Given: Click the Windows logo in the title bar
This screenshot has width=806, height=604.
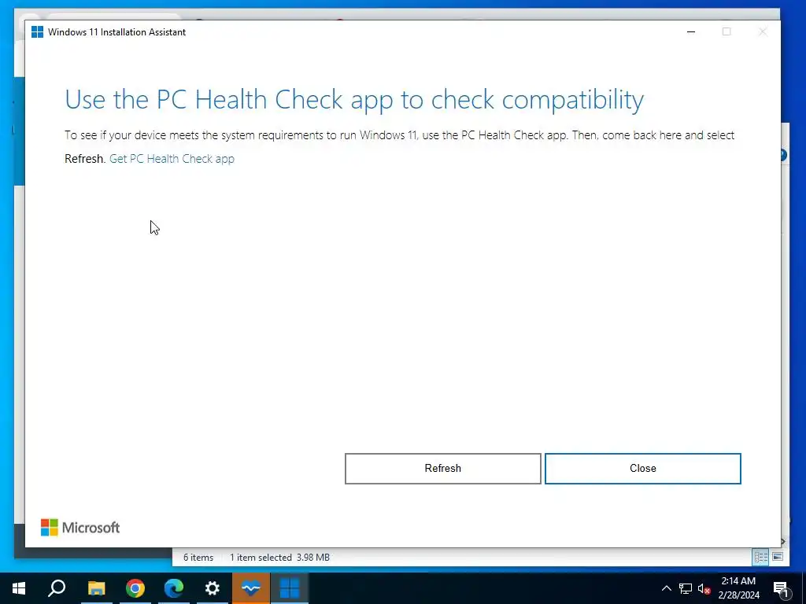Looking at the screenshot, I should pos(37,31).
